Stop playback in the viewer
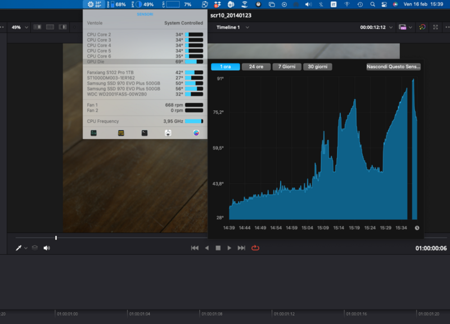This screenshot has height=324, width=450. coord(218,248)
